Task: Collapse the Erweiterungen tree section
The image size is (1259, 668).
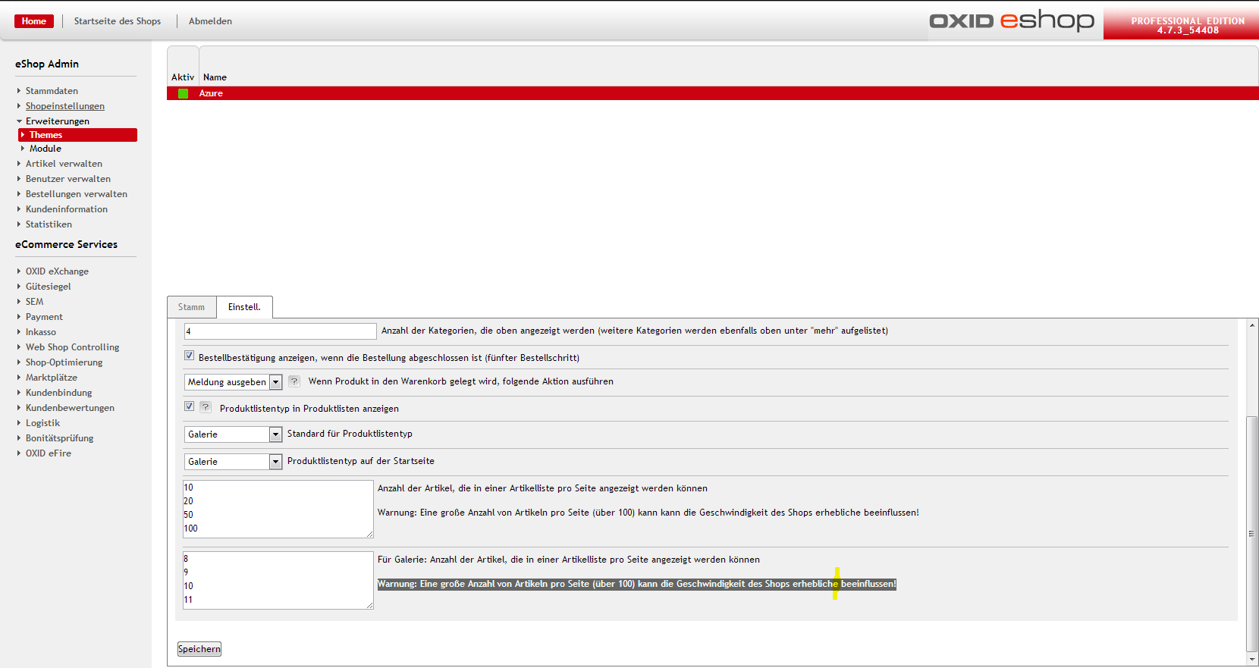Action: pos(20,121)
